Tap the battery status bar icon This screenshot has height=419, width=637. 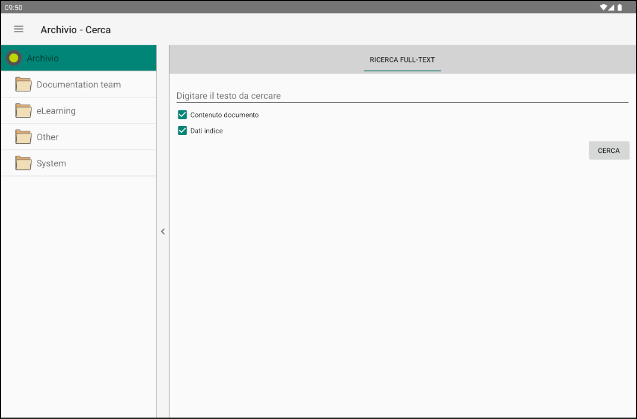620,8
